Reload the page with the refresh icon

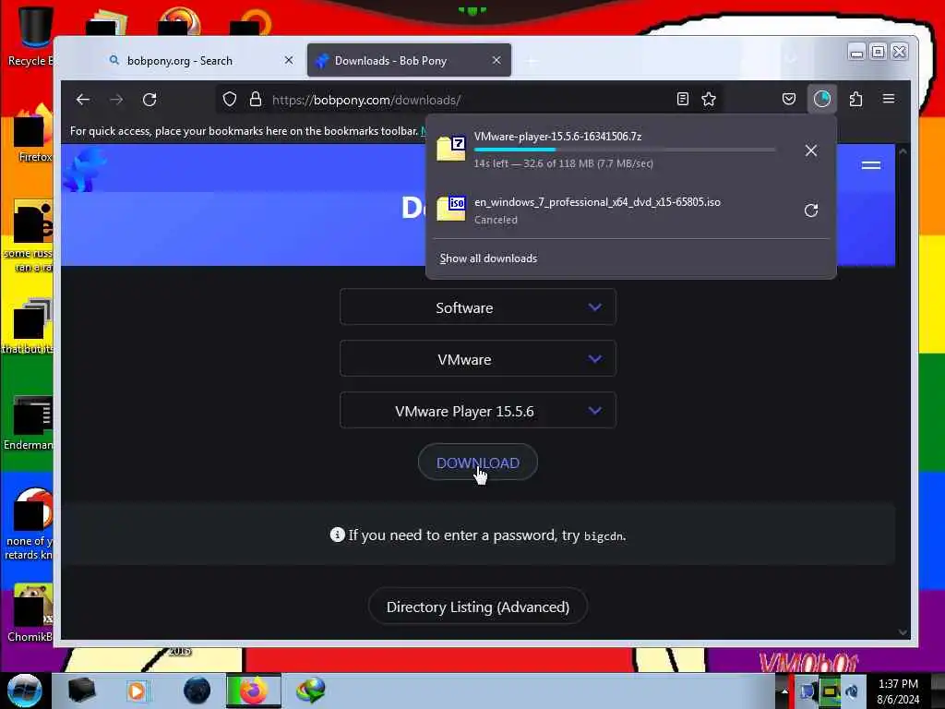[x=150, y=100]
